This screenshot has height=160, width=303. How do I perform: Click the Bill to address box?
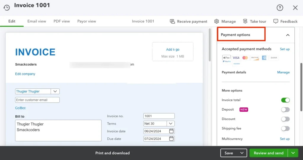coord(58,130)
